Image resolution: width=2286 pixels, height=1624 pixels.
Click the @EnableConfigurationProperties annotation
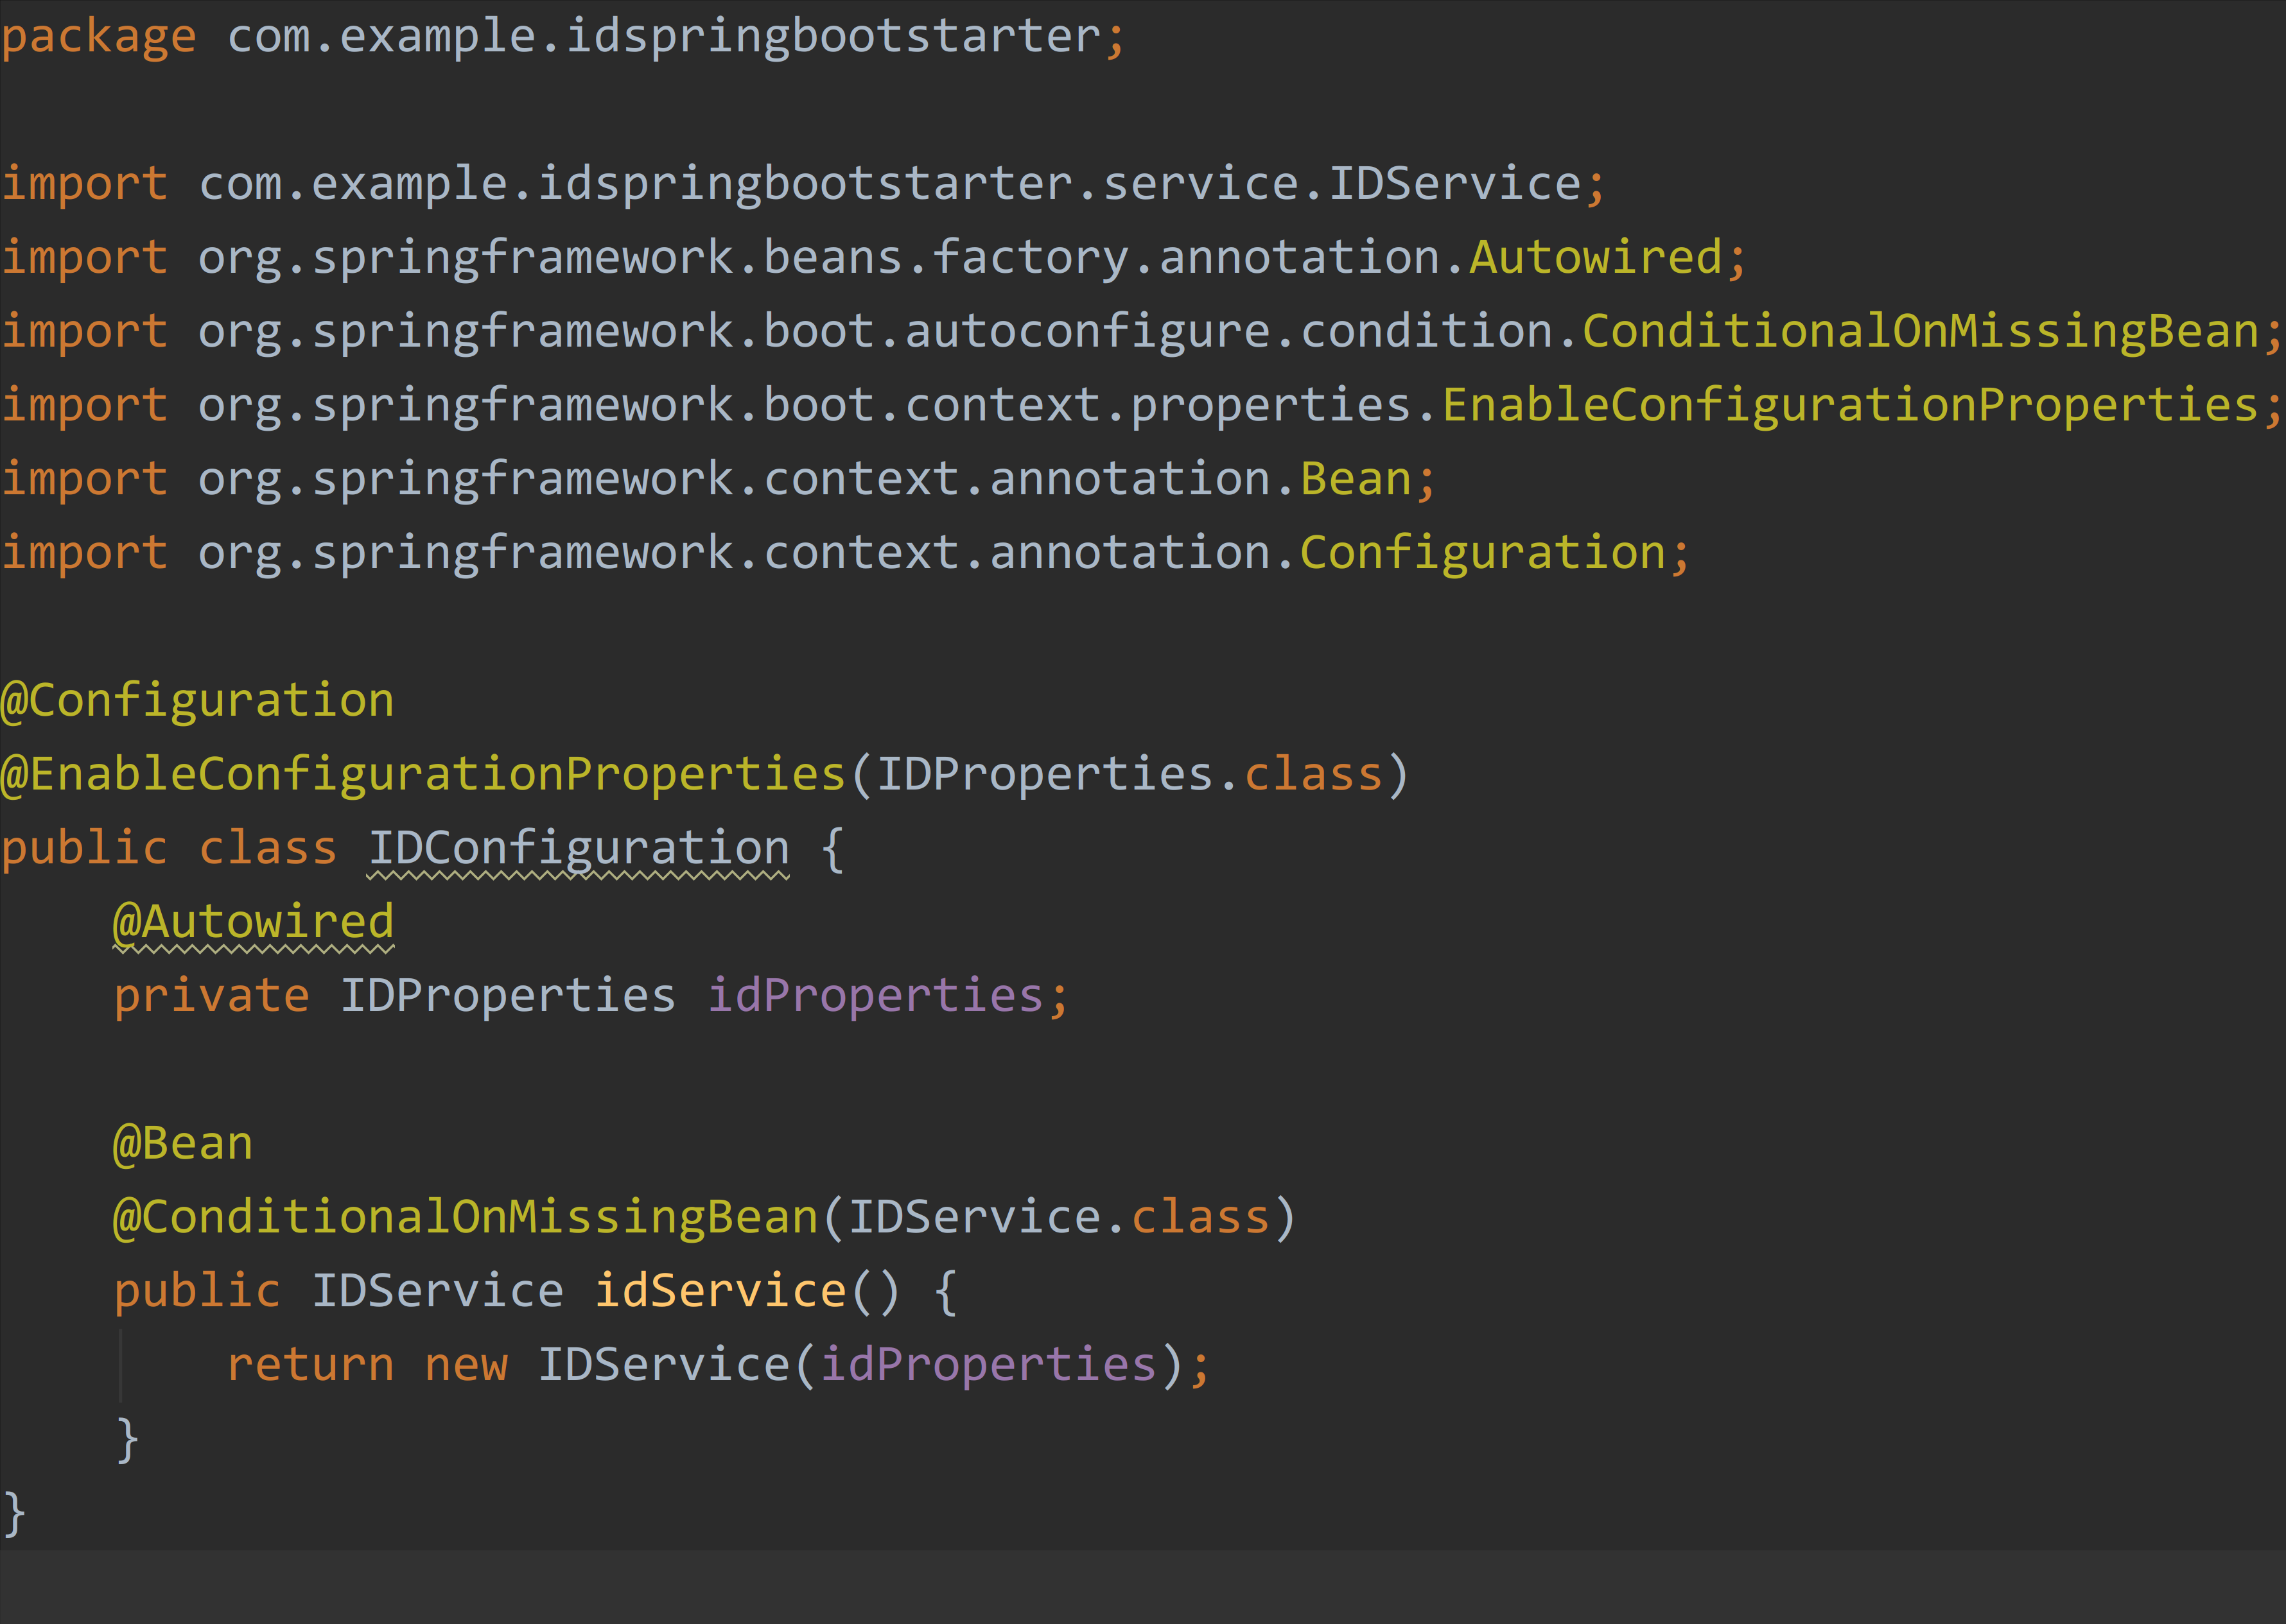tap(423, 774)
